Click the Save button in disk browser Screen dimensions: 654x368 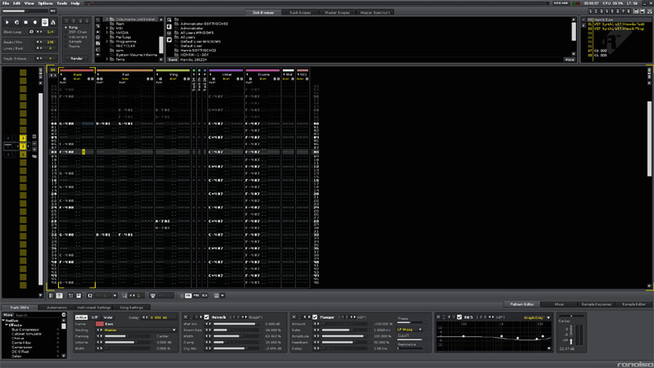click(x=172, y=60)
